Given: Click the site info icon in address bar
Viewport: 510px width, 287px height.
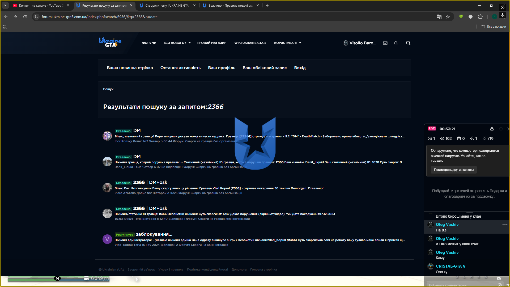Looking at the screenshot, I should pos(36,17).
